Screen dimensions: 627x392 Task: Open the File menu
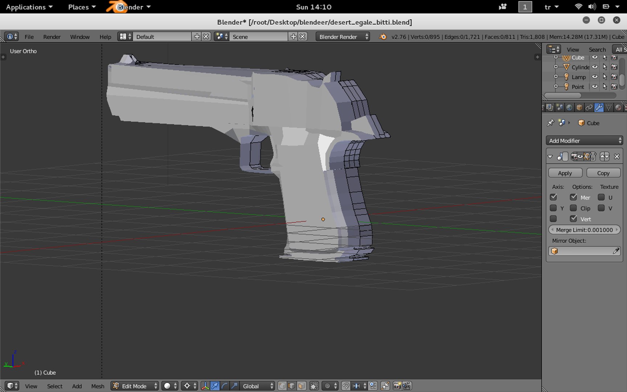pyautogui.click(x=29, y=37)
